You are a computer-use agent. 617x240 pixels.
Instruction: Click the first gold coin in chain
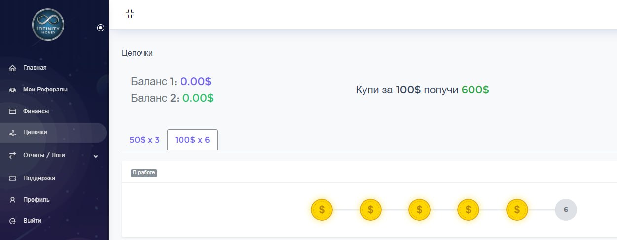322,210
